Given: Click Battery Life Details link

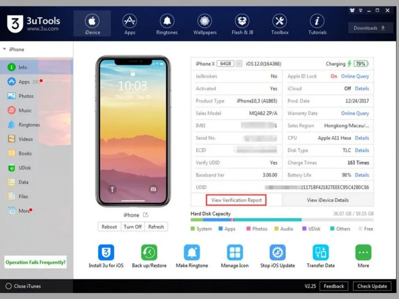Looking at the screenshot, I should tap(362, 175).
